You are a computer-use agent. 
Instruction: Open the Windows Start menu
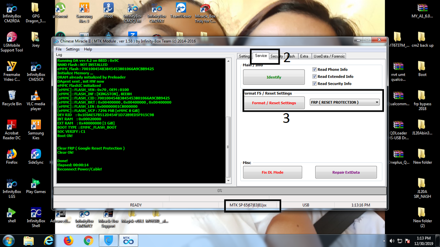pyautogui.click(x=8, y=240)
